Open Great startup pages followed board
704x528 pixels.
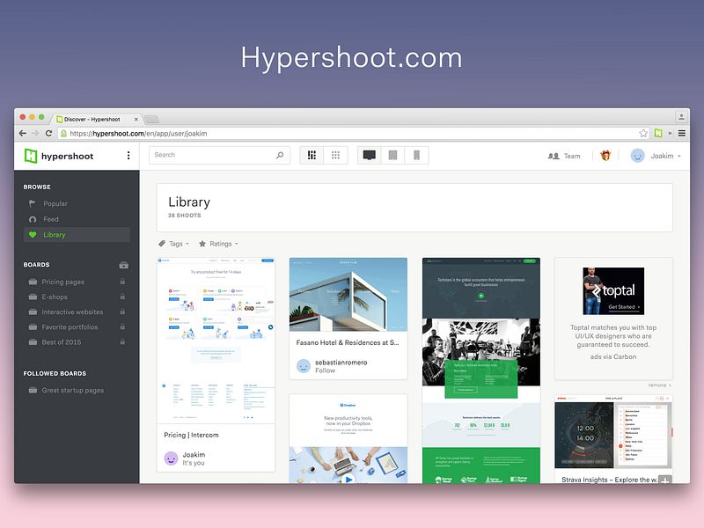72,390
